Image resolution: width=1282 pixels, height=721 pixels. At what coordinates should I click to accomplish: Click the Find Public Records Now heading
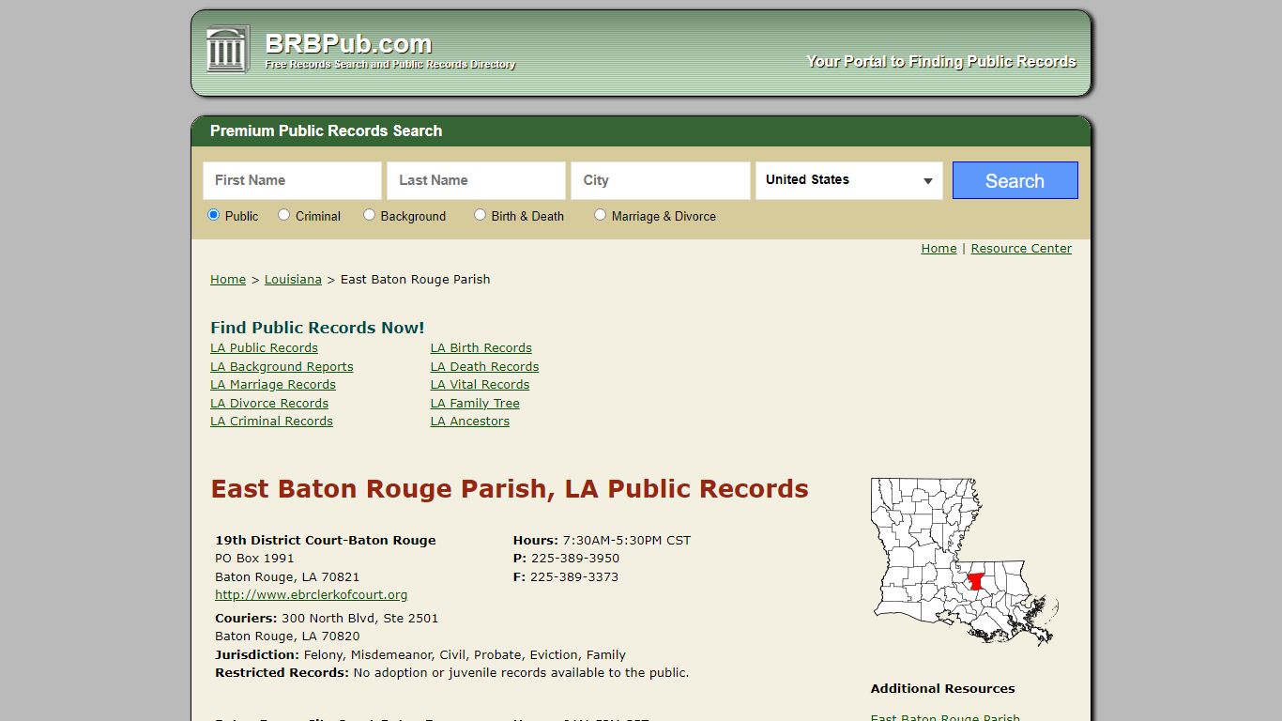[x=317, y=328]
